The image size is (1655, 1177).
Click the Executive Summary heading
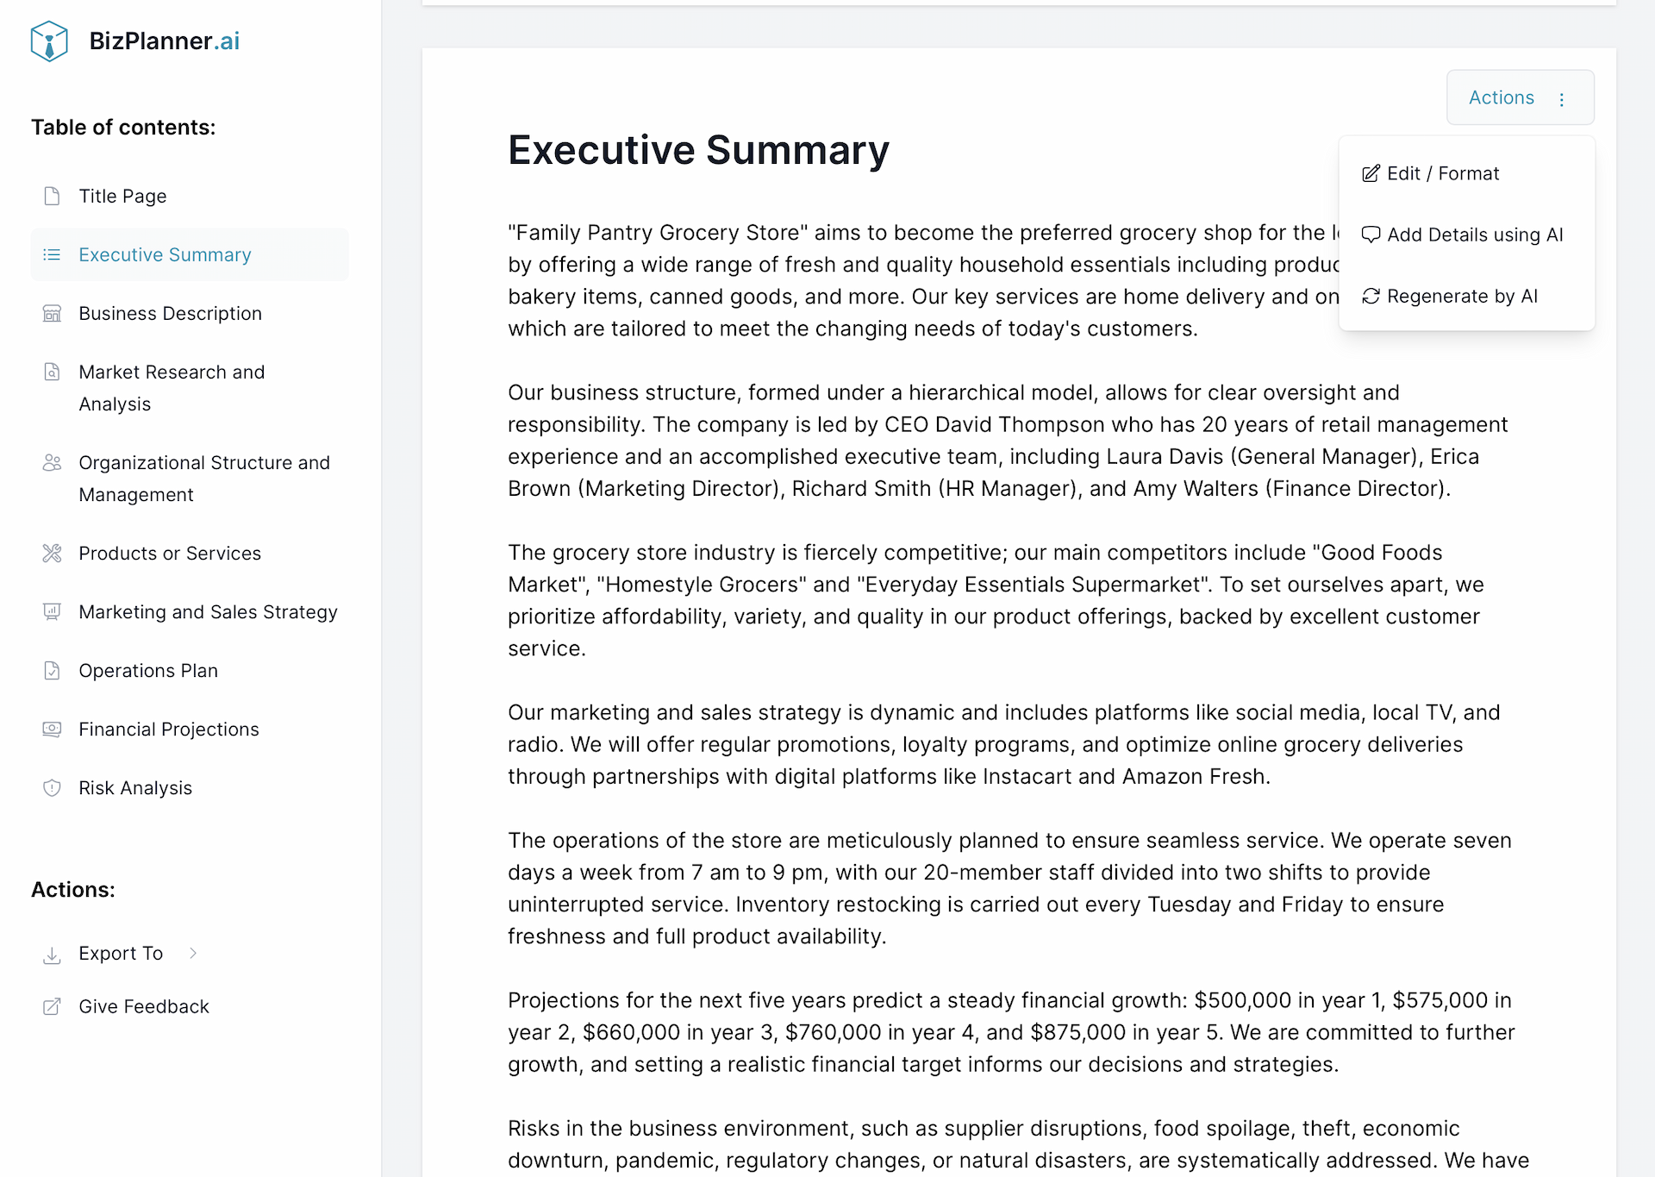[x=698, y=150]
